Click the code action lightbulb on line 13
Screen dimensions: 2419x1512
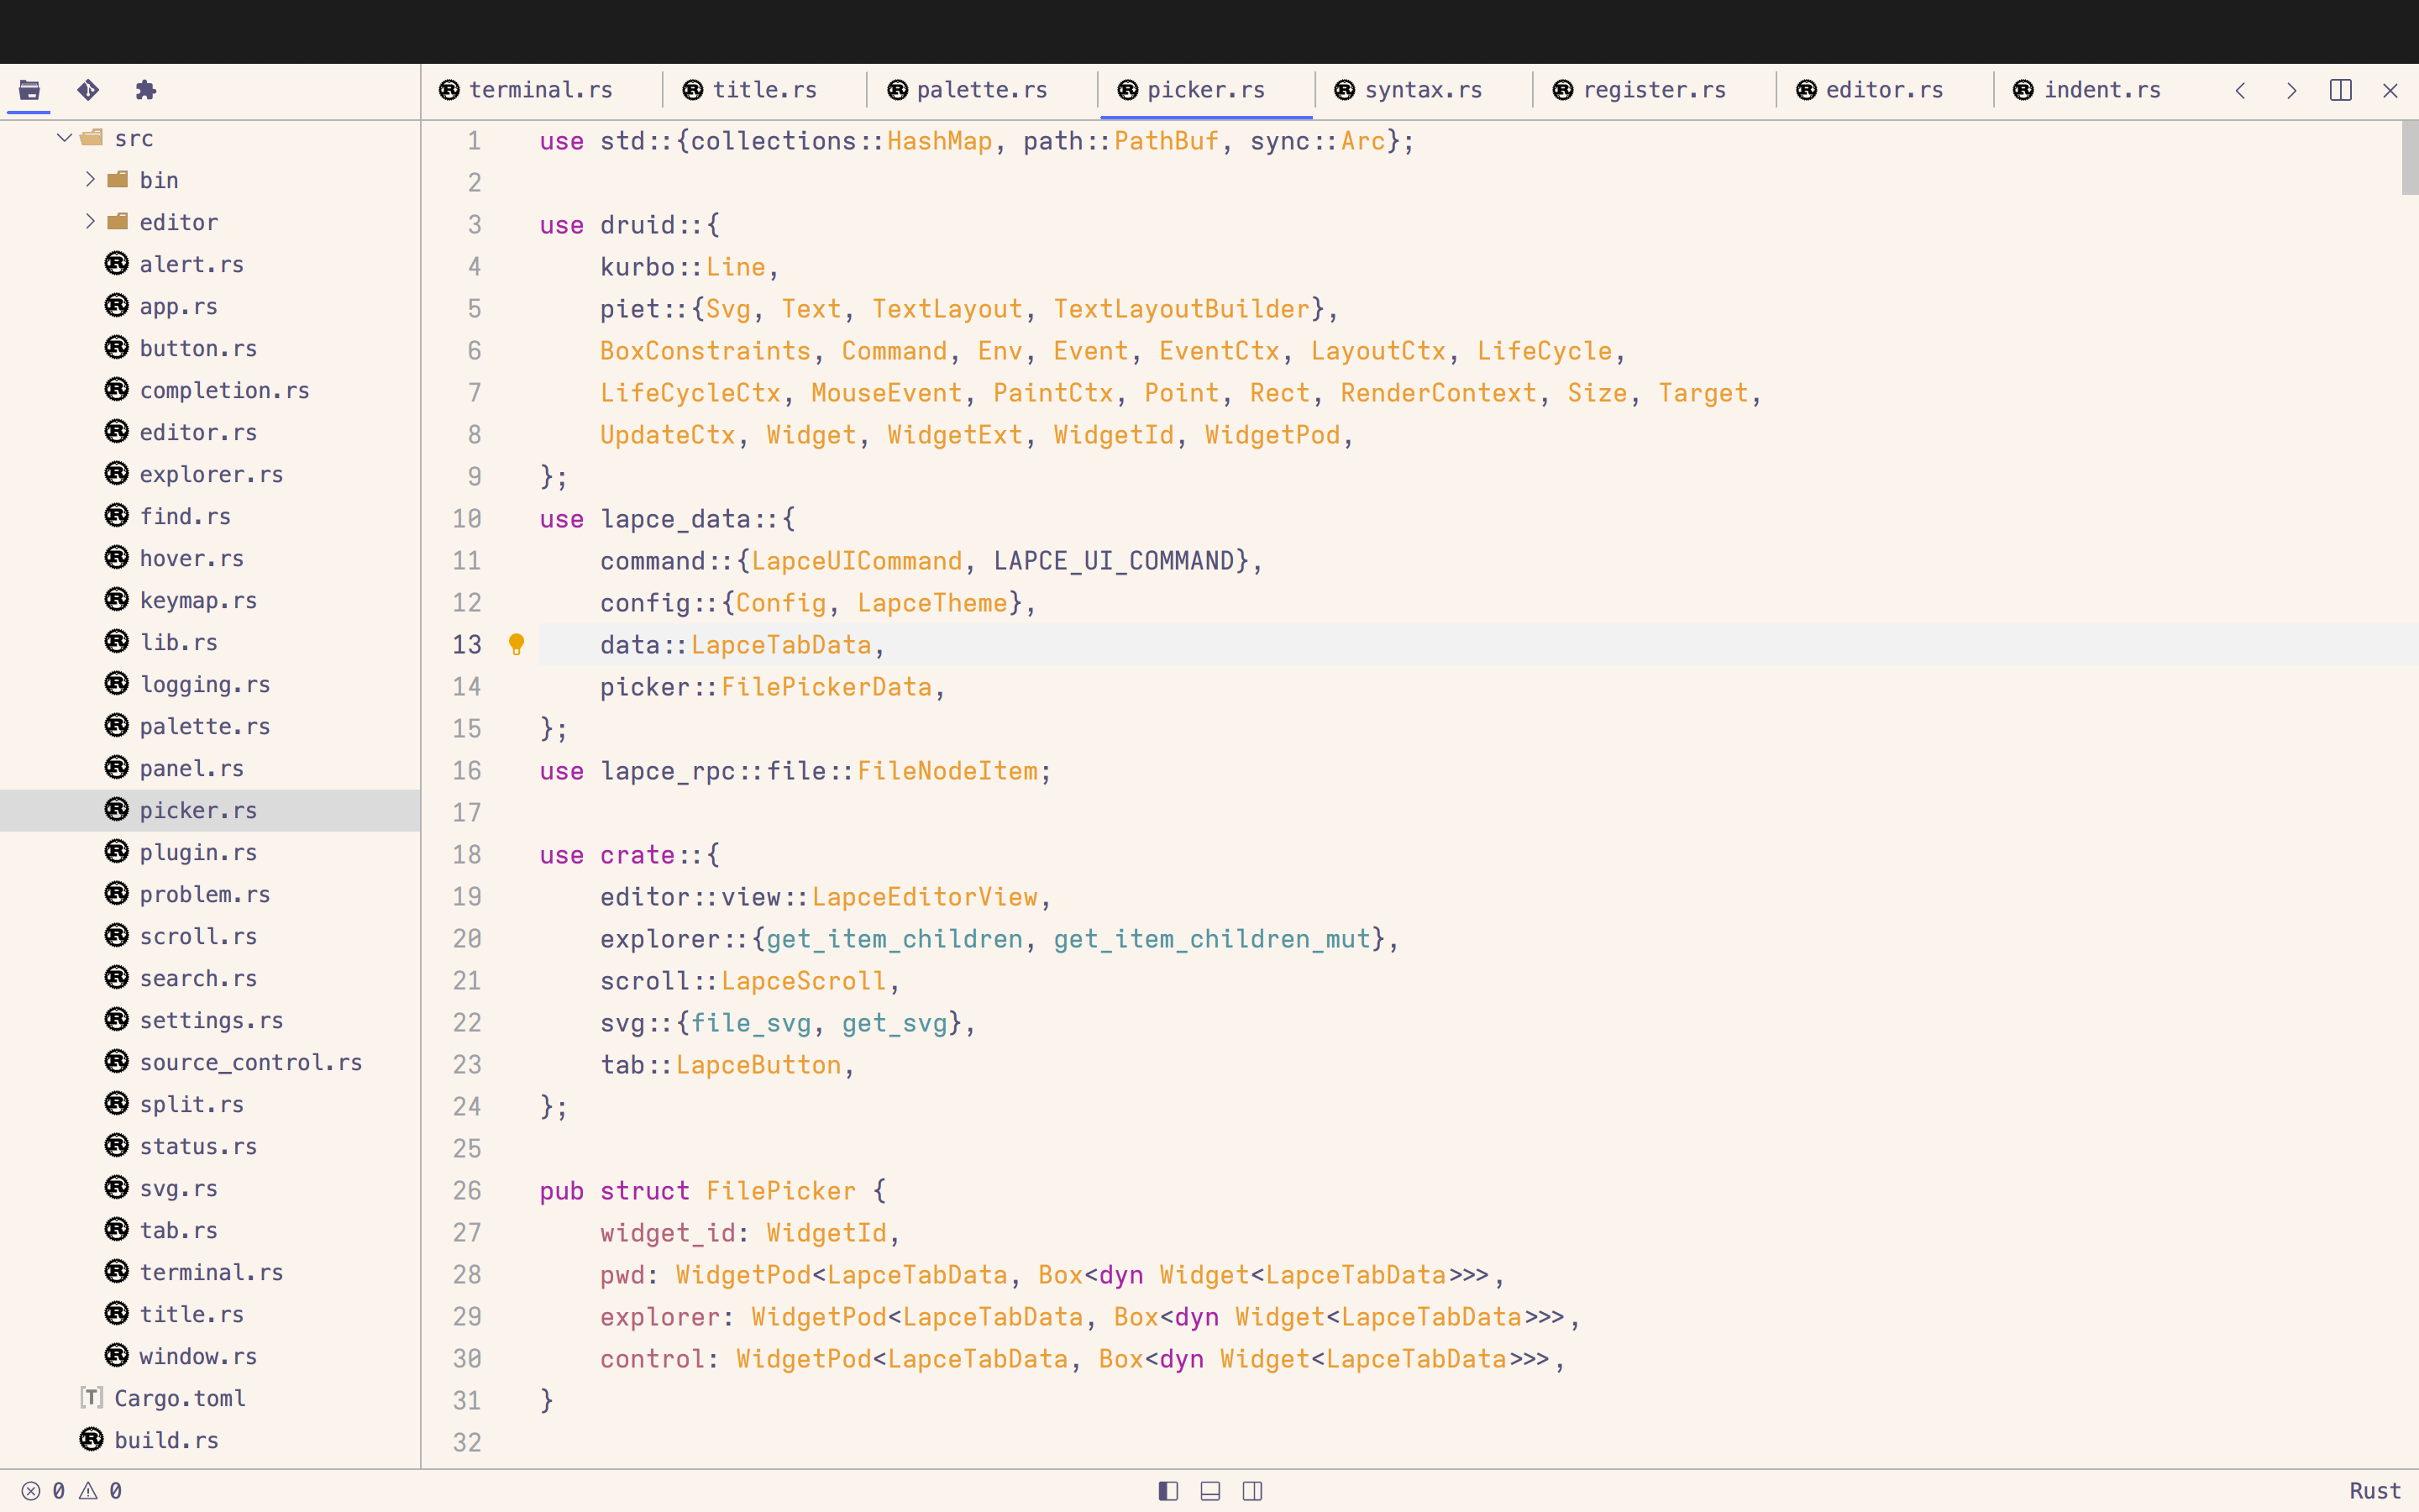coord(516,644)
